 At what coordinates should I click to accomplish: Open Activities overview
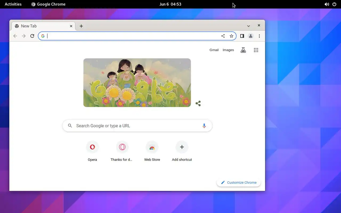pos(13,4)
